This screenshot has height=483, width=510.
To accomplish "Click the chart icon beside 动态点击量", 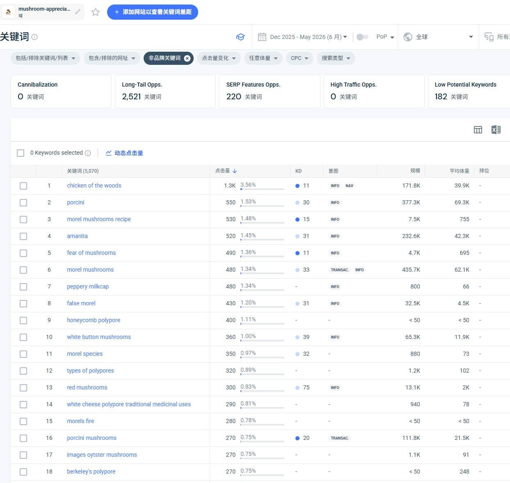I will click(x=109, y=153).
